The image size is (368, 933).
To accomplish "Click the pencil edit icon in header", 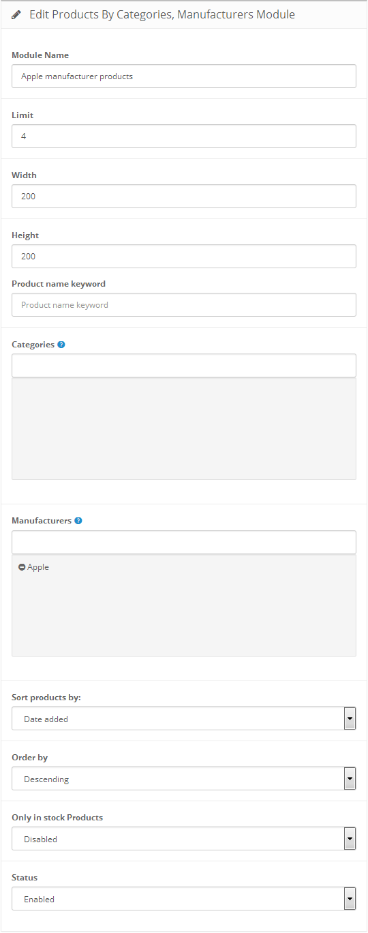I will click(16, 14).
